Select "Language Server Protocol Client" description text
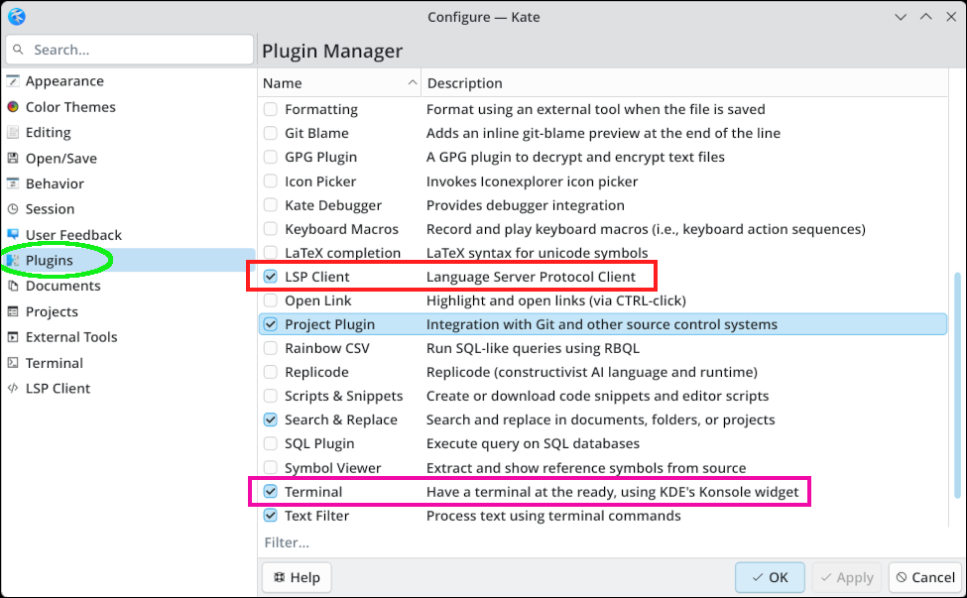This screenshot has height=598, width=967. pos(531,277)
